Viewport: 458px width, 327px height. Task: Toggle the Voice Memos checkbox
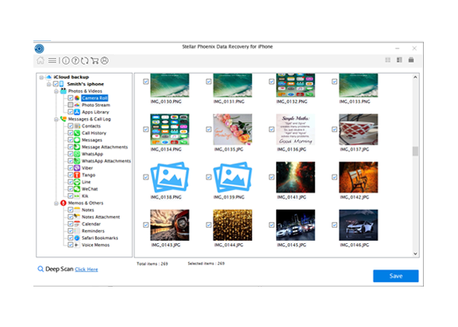point(71,245)
